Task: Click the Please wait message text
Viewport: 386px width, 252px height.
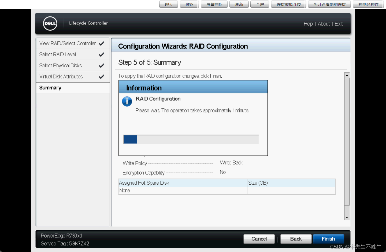Action: (192, 111)
